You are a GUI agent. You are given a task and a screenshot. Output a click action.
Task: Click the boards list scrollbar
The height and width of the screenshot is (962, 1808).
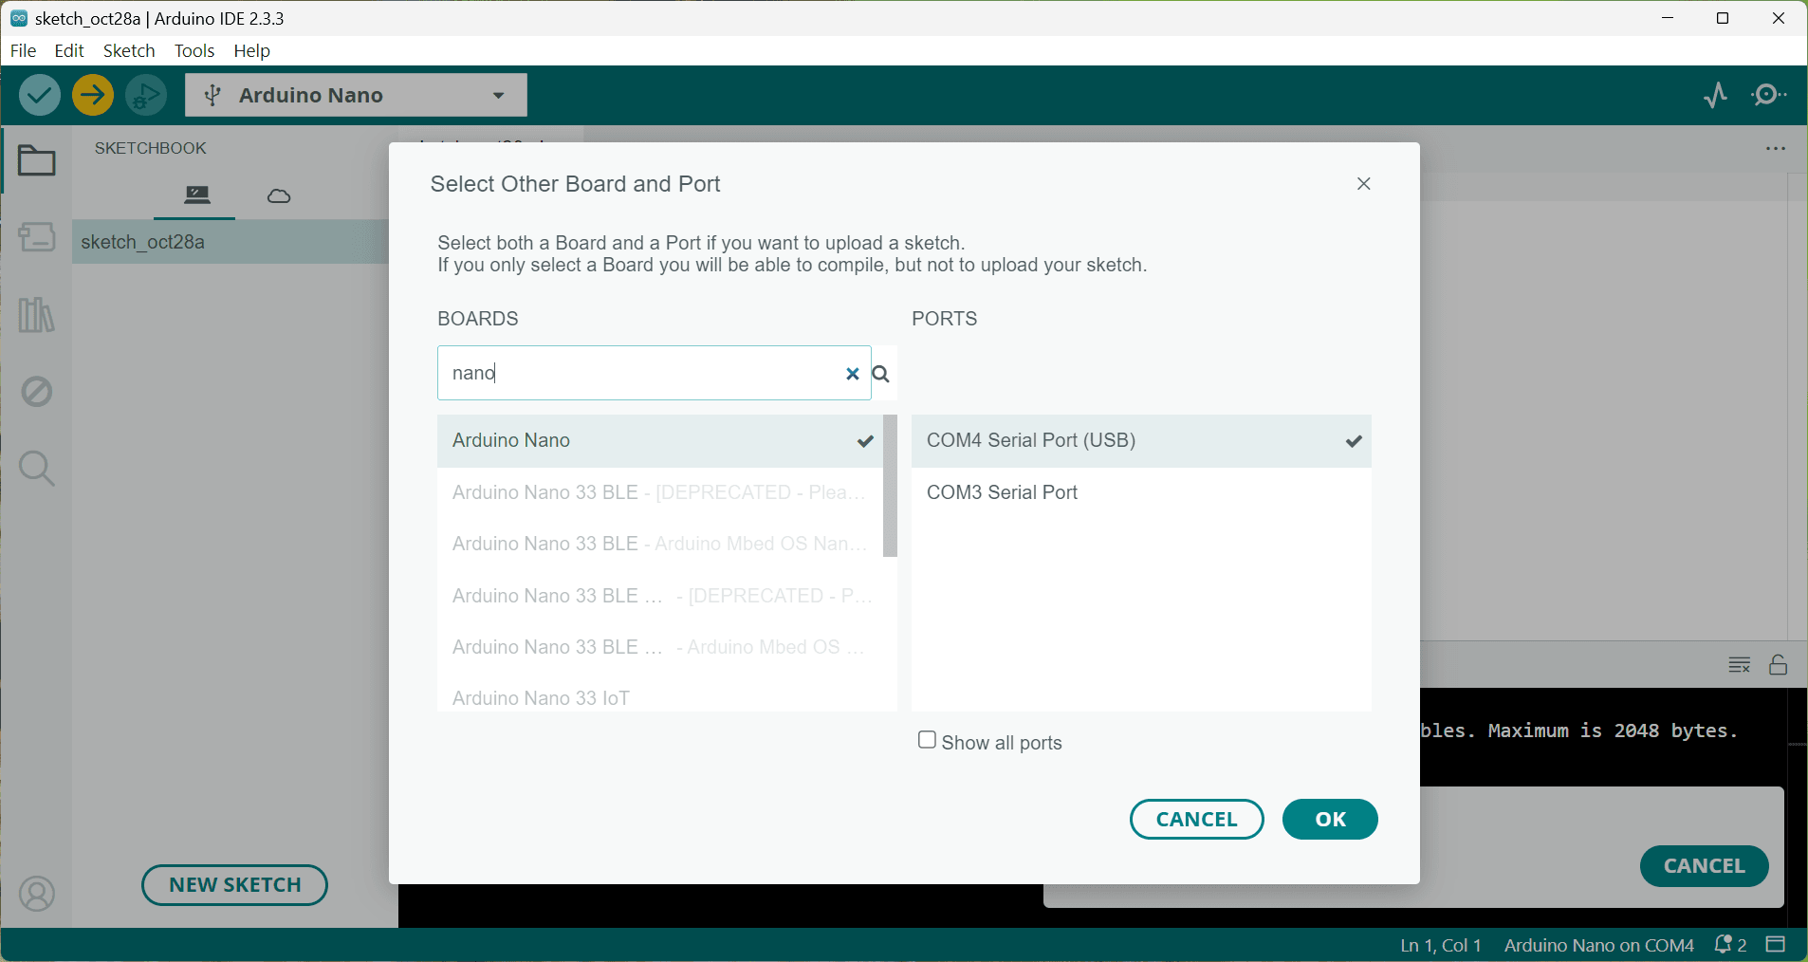890,486
